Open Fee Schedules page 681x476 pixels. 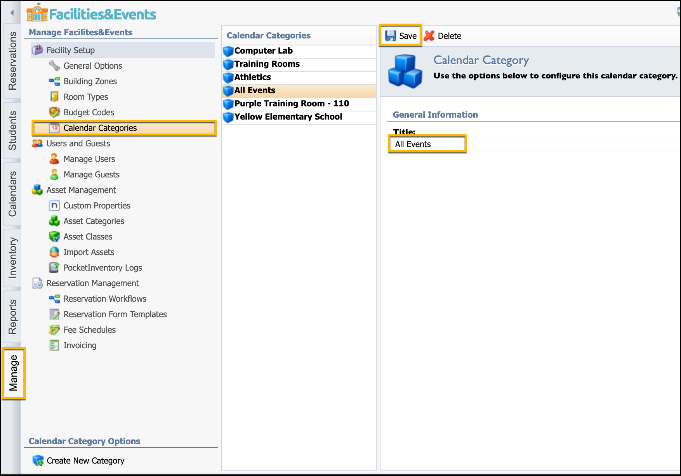pyautogui.click(x=90, y=330)
